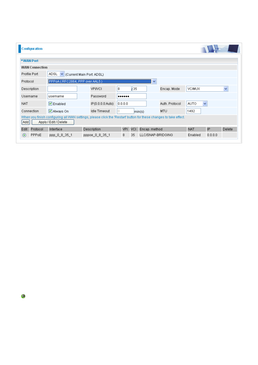Click the WAN Connection section title
The height and width of the screenshot is (365, 258).
(34, 68)
